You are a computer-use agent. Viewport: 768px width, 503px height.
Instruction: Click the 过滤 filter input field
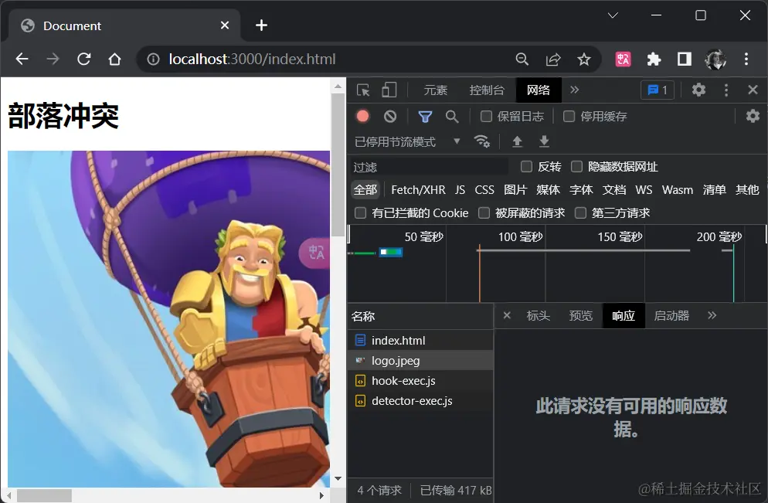click(429, 167)
